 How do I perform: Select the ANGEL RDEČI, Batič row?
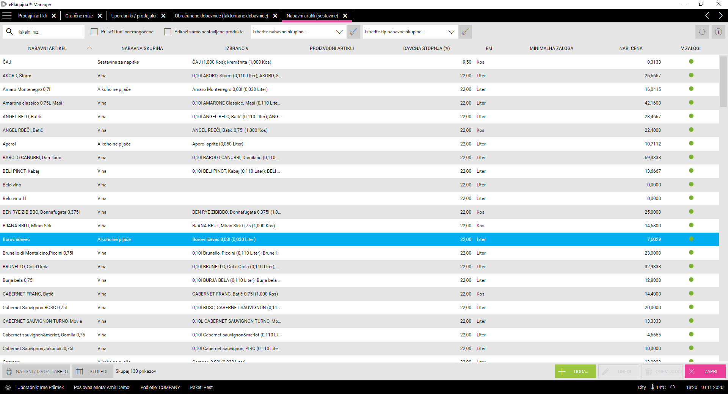[359, 130]
